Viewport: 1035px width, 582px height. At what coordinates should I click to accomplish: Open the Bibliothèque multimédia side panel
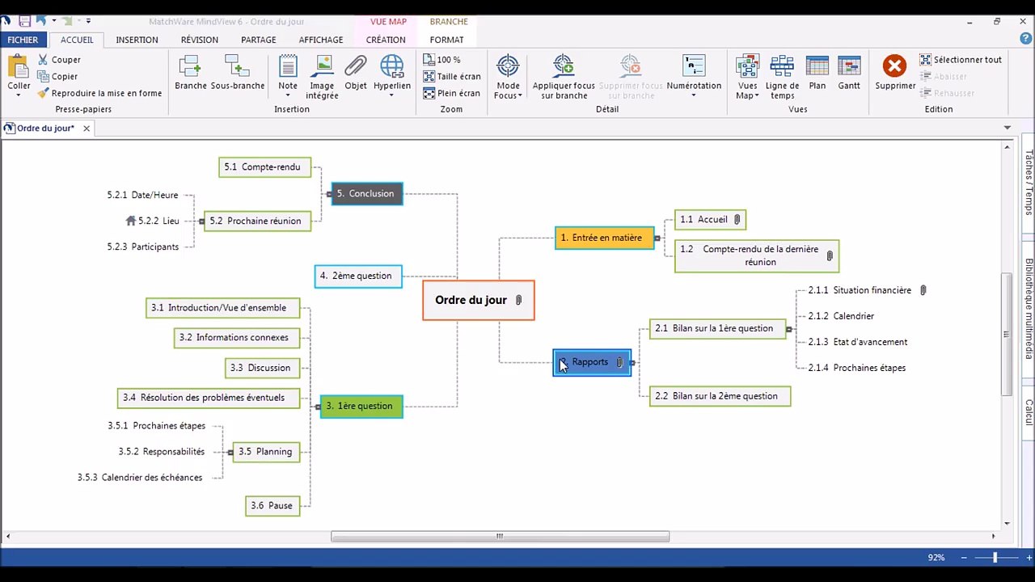click(x=1029, y=308)
